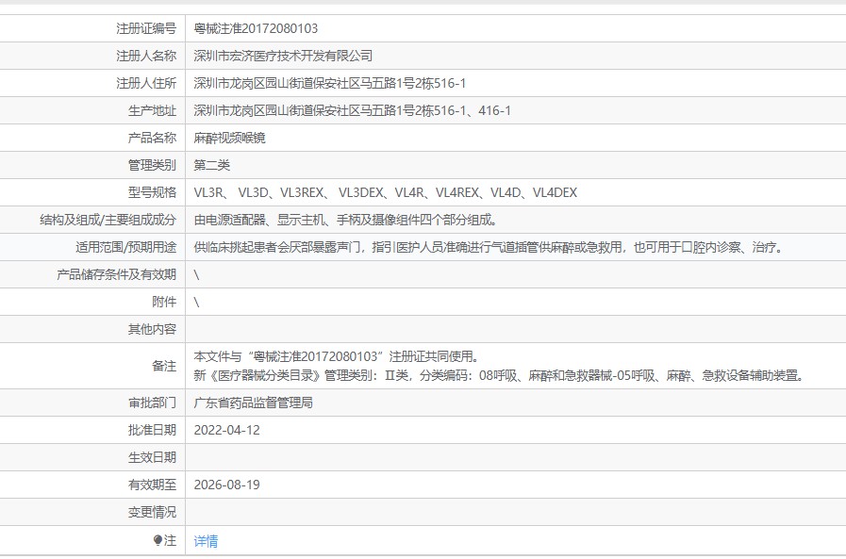Click the 型号规格 label
The image size is (846, 559).
point(152,192)
